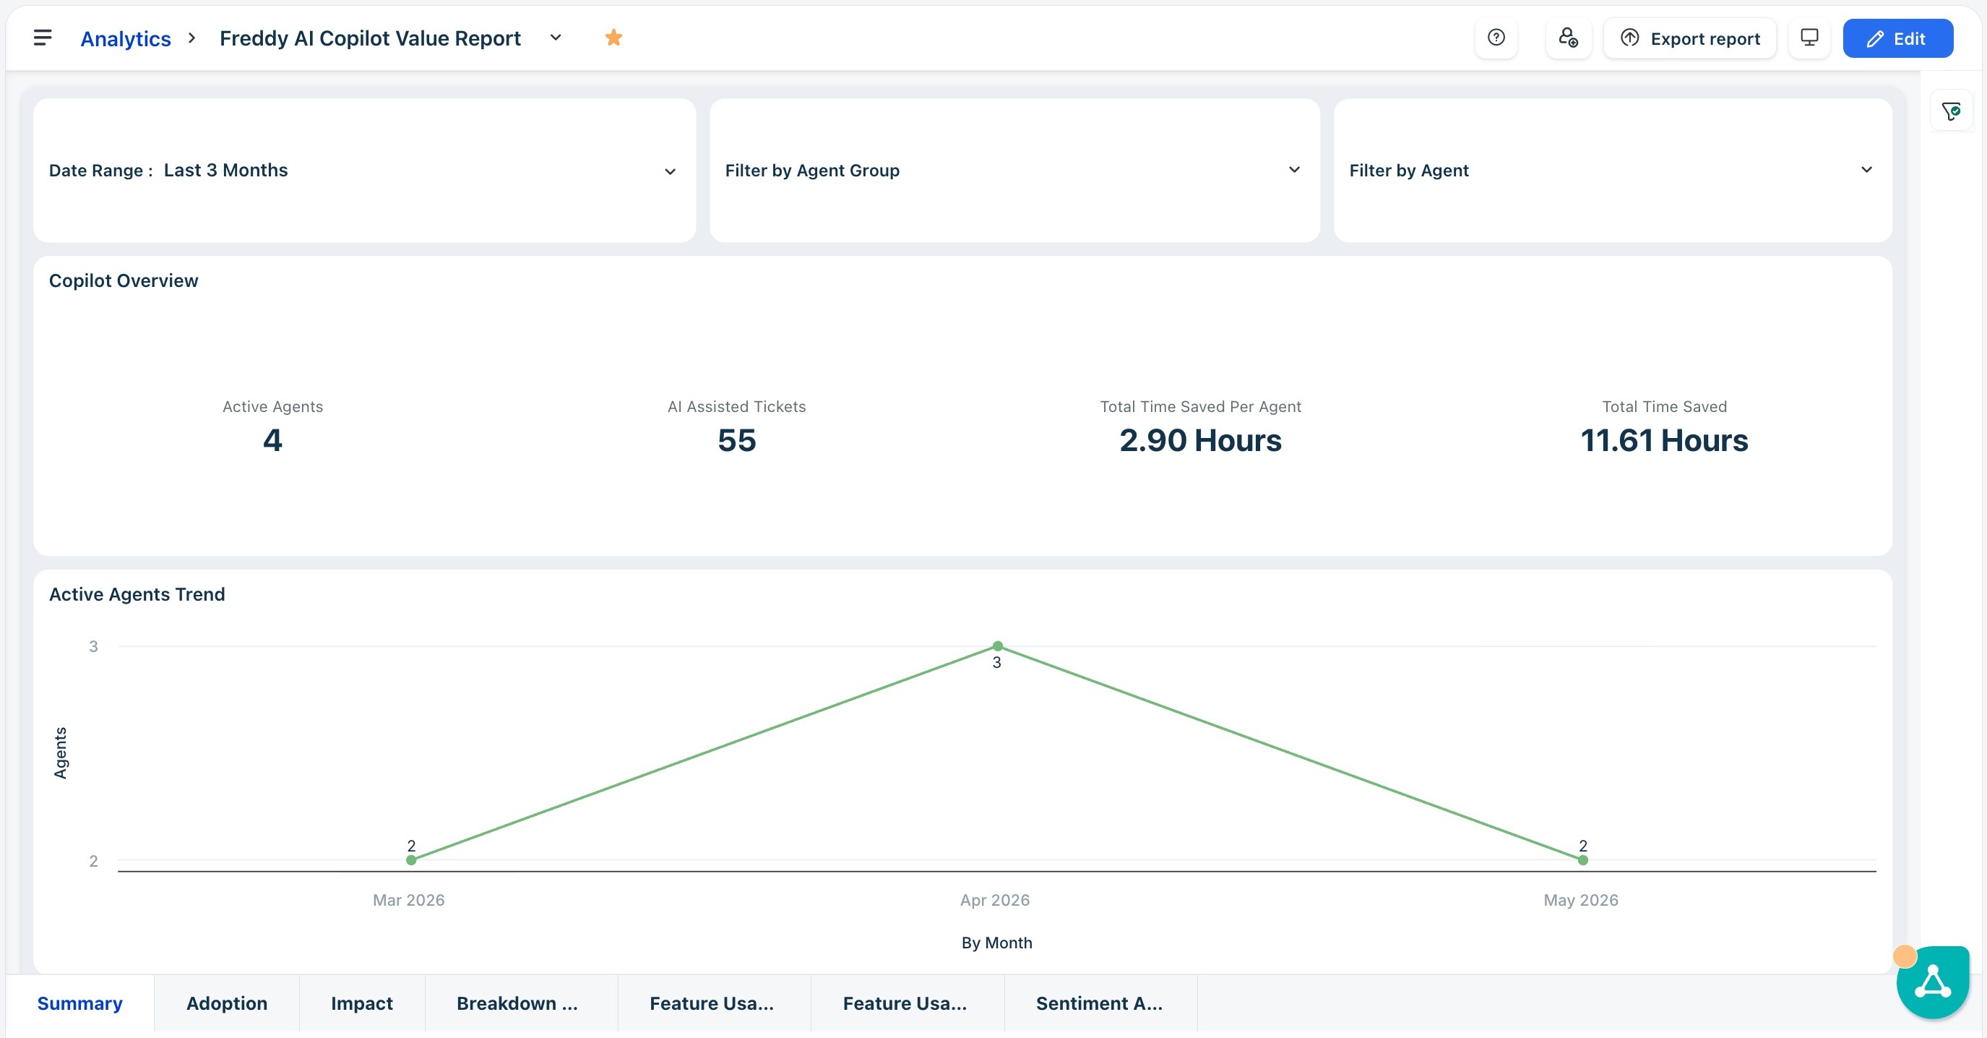This screenshot has height=1038, width=1987.
Task: Click Export report button
Action: [1690, 38]
